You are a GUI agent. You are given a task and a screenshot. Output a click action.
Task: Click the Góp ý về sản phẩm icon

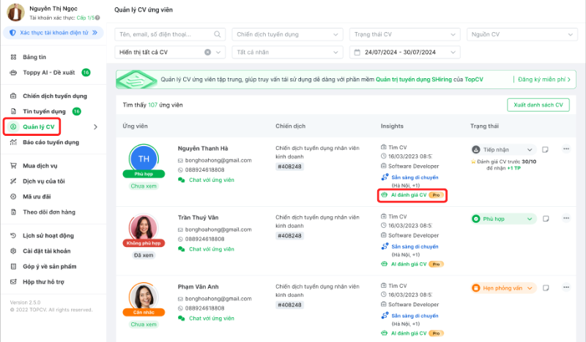(13, 266)
